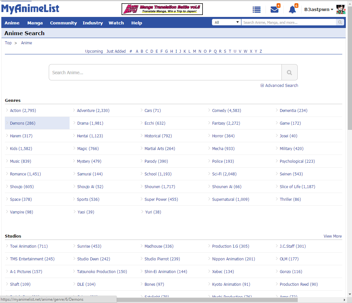
Task: Open the notifications bell icon
Action: click(292, 9)
